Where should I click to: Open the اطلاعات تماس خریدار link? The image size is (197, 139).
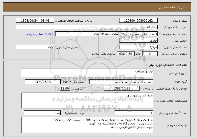(40, 34)
